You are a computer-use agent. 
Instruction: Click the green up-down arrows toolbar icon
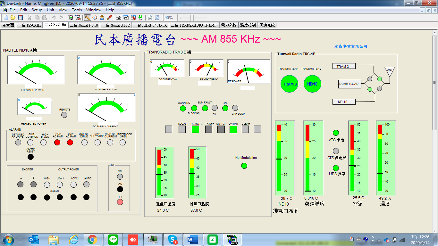point(140,18)
